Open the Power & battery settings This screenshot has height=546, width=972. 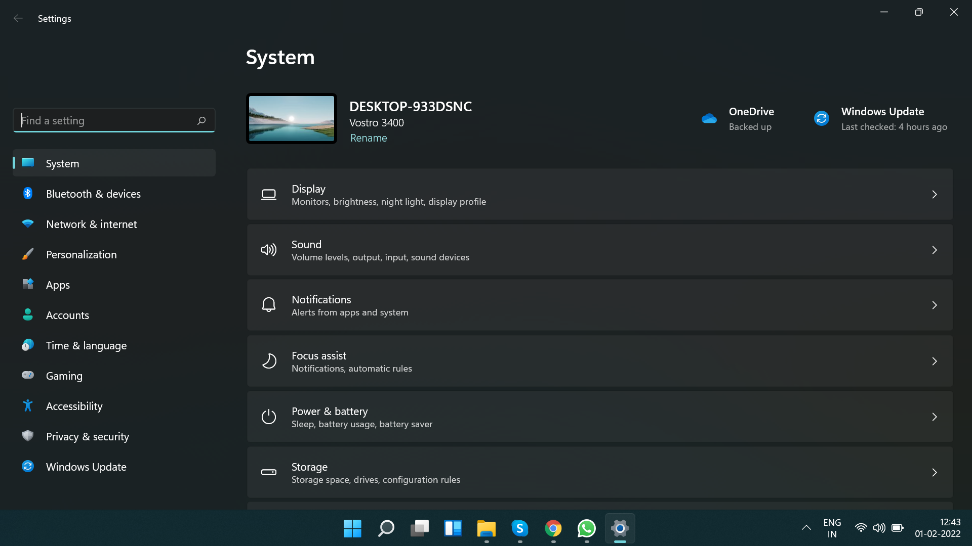[599, 417]
